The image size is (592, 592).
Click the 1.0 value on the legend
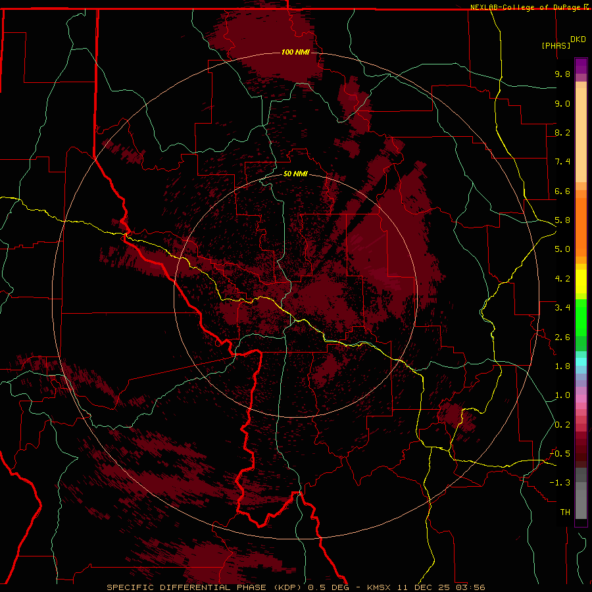562,395
